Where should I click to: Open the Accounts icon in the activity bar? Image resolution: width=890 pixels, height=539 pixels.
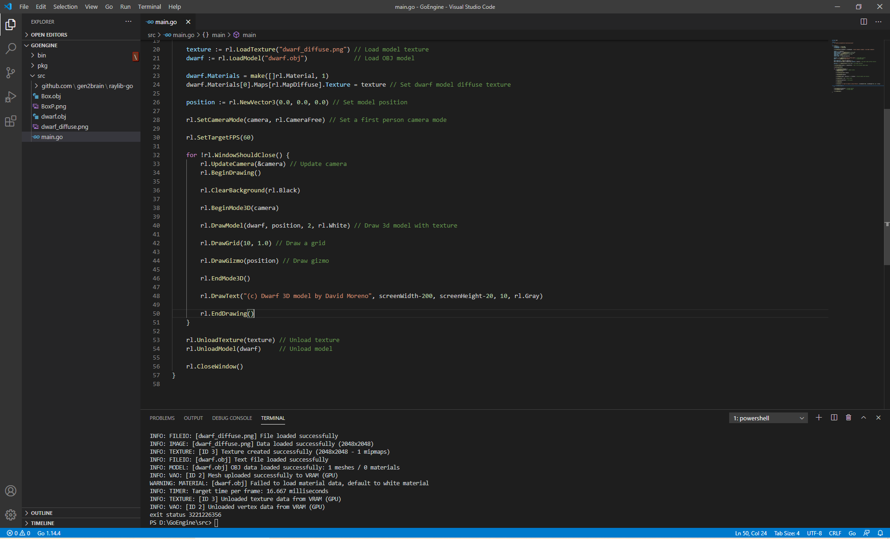(x=10, y=491)
